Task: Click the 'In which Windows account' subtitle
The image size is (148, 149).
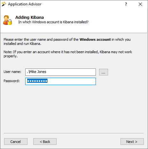Action: [53, 22]
